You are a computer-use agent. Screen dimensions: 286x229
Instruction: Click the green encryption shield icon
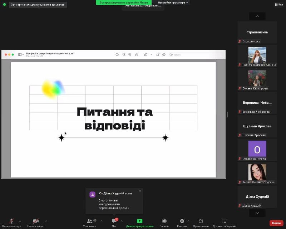coord(5,5)
